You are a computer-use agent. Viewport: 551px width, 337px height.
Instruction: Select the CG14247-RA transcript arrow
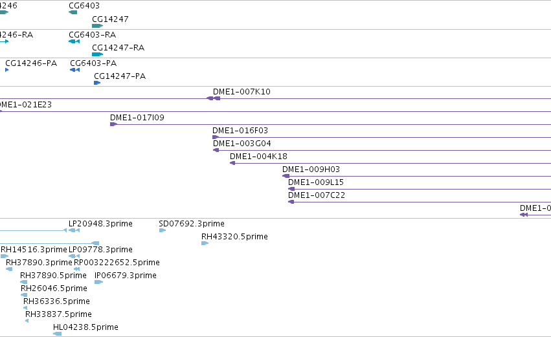coord(97,54)
